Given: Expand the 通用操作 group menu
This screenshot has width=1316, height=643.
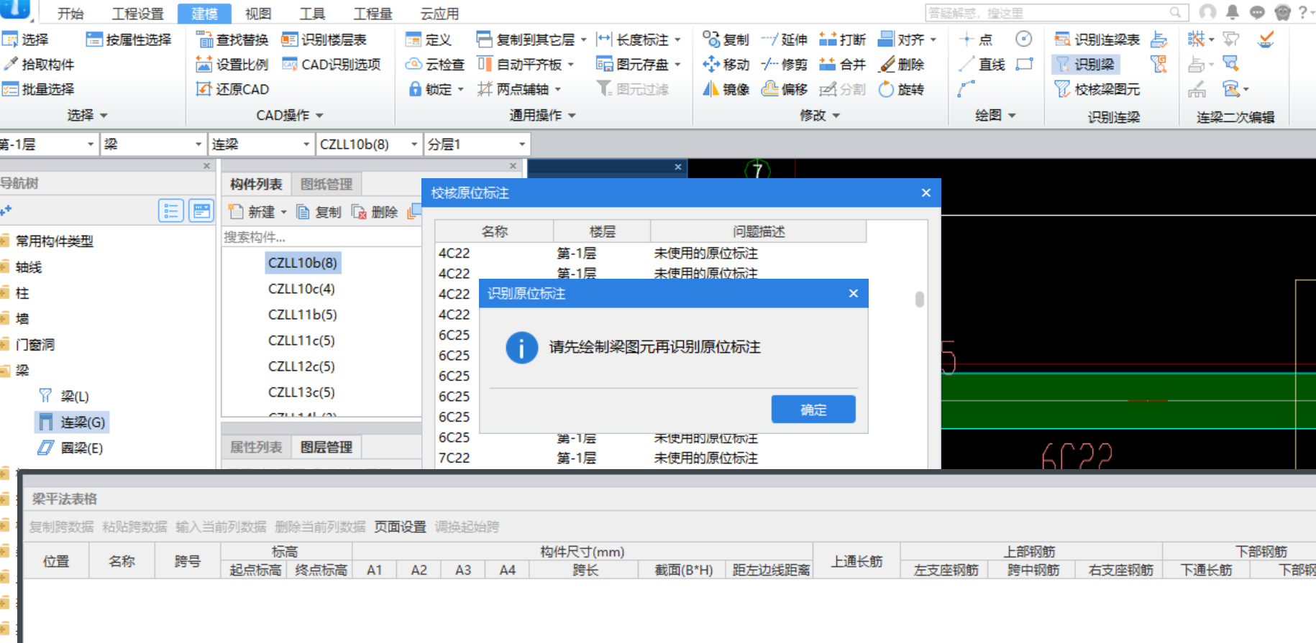Looking at the screenshot, I should pyautogui.click(x=543, y=115).
